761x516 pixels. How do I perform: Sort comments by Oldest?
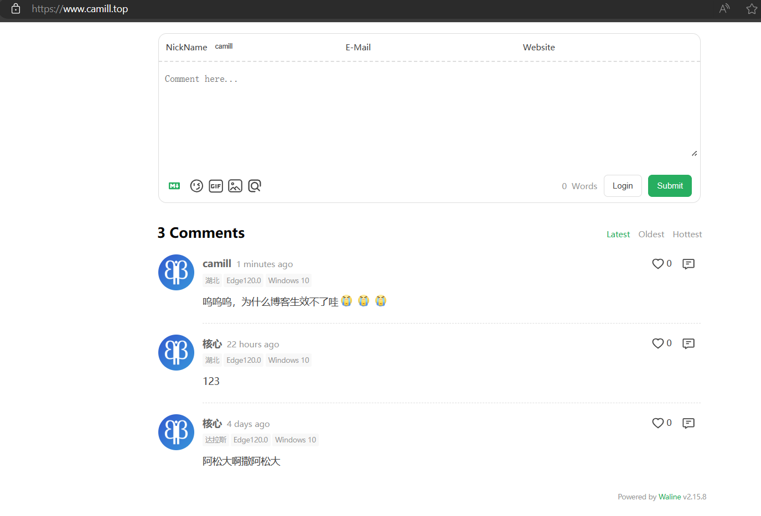[x=651, y=234]
